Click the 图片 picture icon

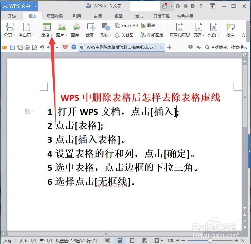(62, 27)
